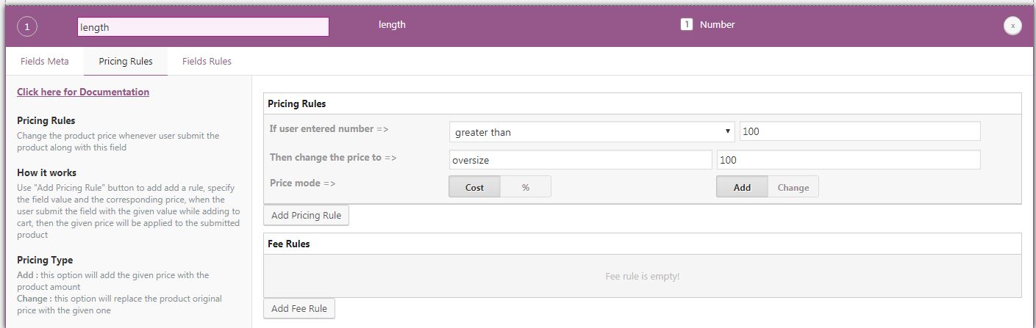Image resolution: width=1036 pixels, height=328 pixels.
Task: Click Add Pricing Rule button
Action: (x=306, y=215)
